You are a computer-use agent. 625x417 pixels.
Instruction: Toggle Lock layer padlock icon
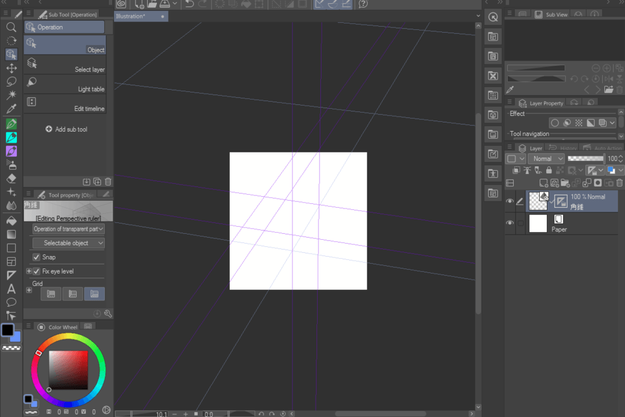click(549, 171)
